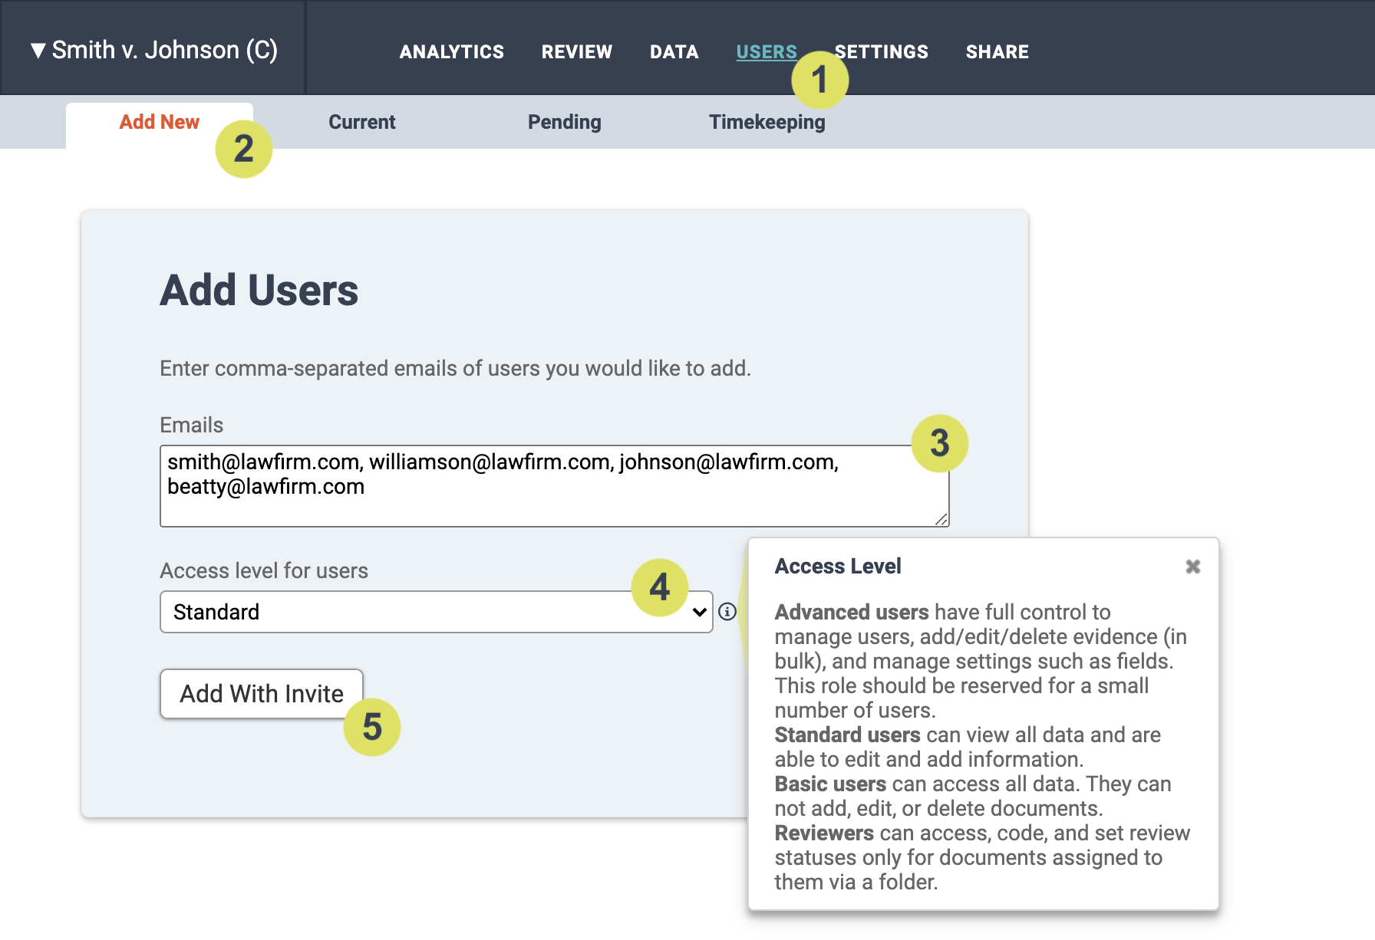This screenshot has width=1375, height=940.
Task: Click the 'Add Users' heading
Action: [x=259, y=291]
